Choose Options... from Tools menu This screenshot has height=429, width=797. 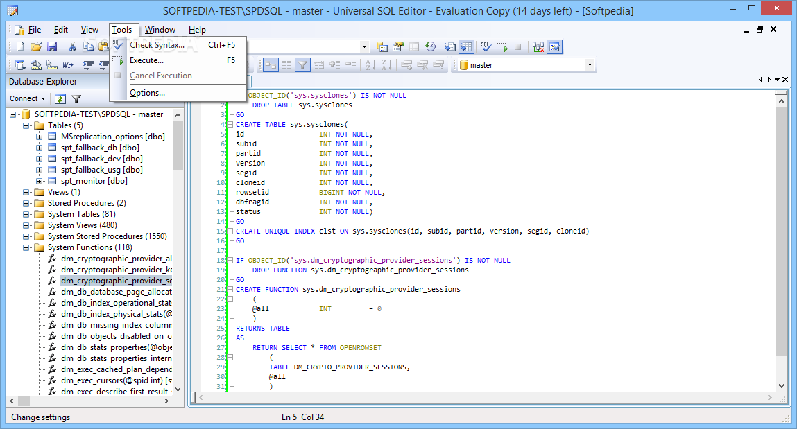178,93
